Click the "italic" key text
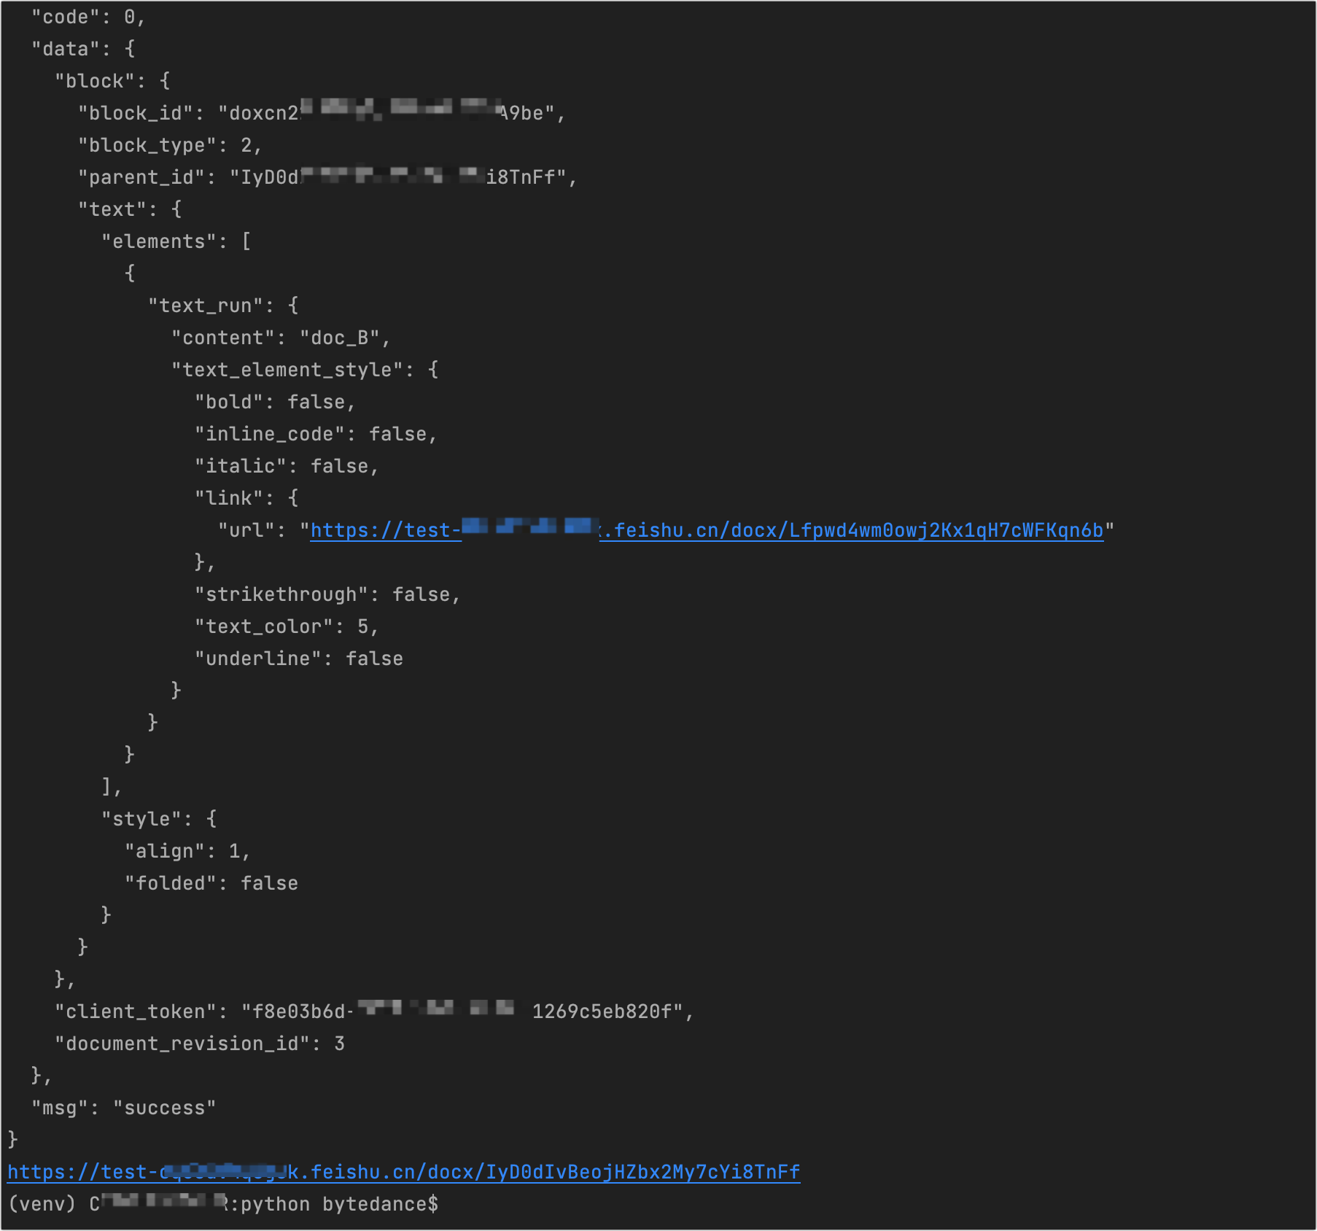This screenshot has height=1231, width=1317. [241, 466]
